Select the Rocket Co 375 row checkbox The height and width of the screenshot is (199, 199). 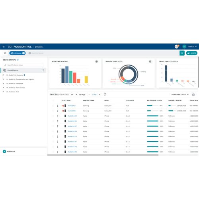click(x=53, y=137)
